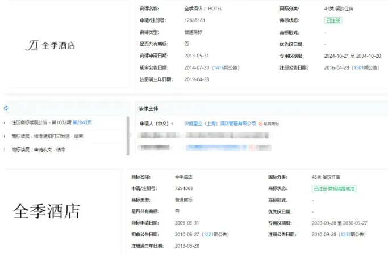
Task: Click the 已注册-商标续展核准 status badge
Action: click(334, 189)
